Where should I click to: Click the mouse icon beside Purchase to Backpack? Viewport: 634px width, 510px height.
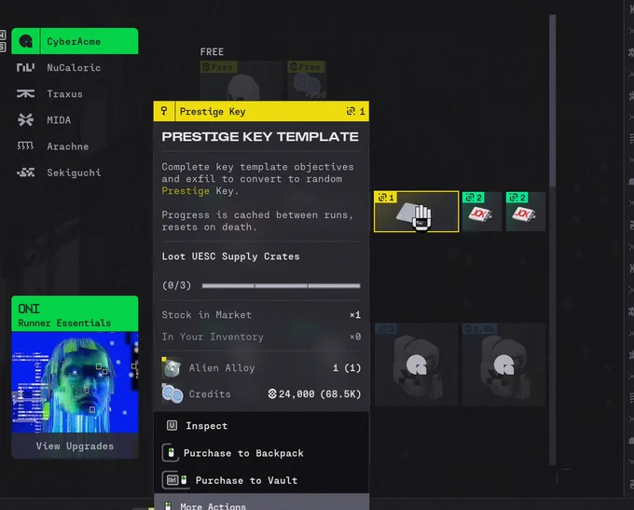click(x=171, y=452)
